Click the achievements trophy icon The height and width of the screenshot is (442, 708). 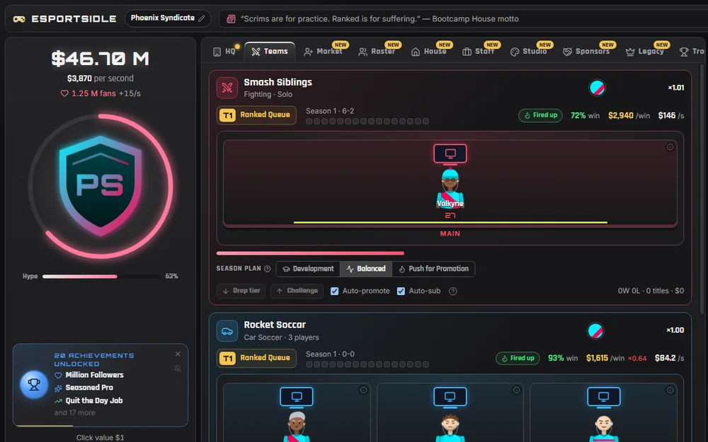[x=34, y=385]
